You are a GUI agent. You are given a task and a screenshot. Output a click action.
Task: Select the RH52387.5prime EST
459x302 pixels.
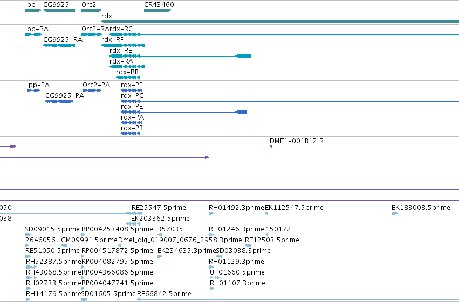31,267
